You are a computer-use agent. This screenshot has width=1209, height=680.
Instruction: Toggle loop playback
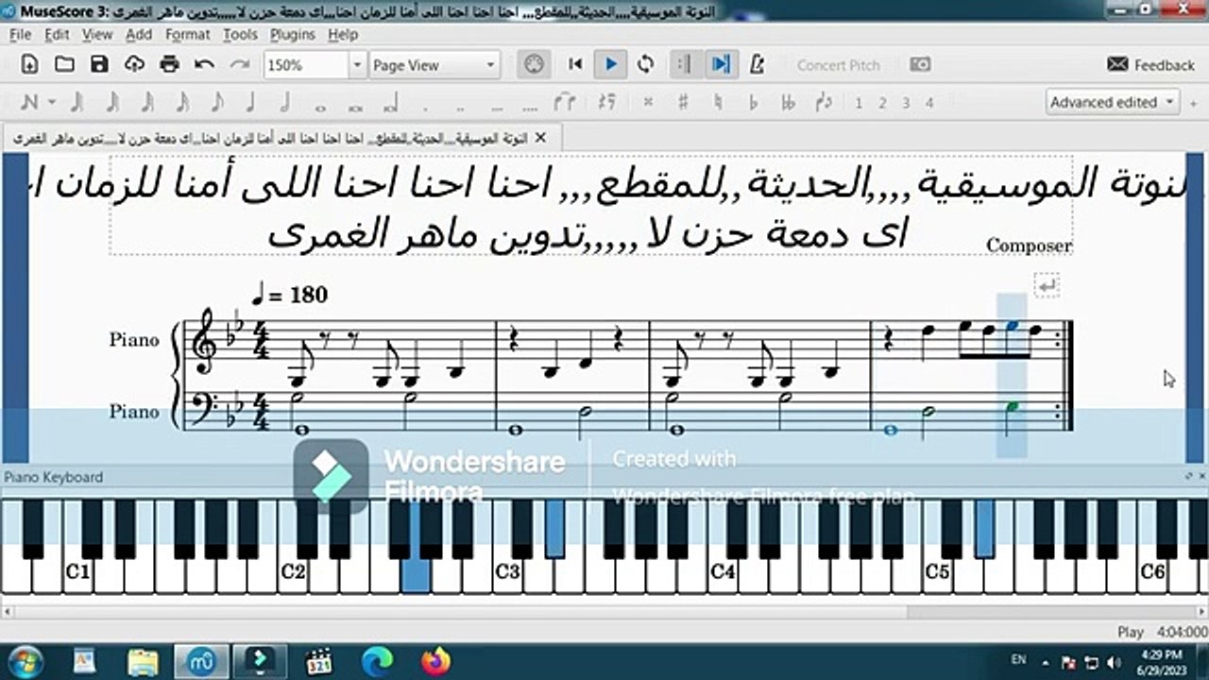coord(646,64)
